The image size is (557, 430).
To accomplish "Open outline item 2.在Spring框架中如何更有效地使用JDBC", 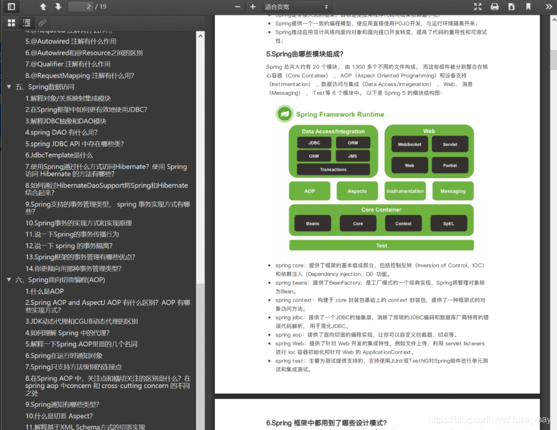I will [86, 110].
